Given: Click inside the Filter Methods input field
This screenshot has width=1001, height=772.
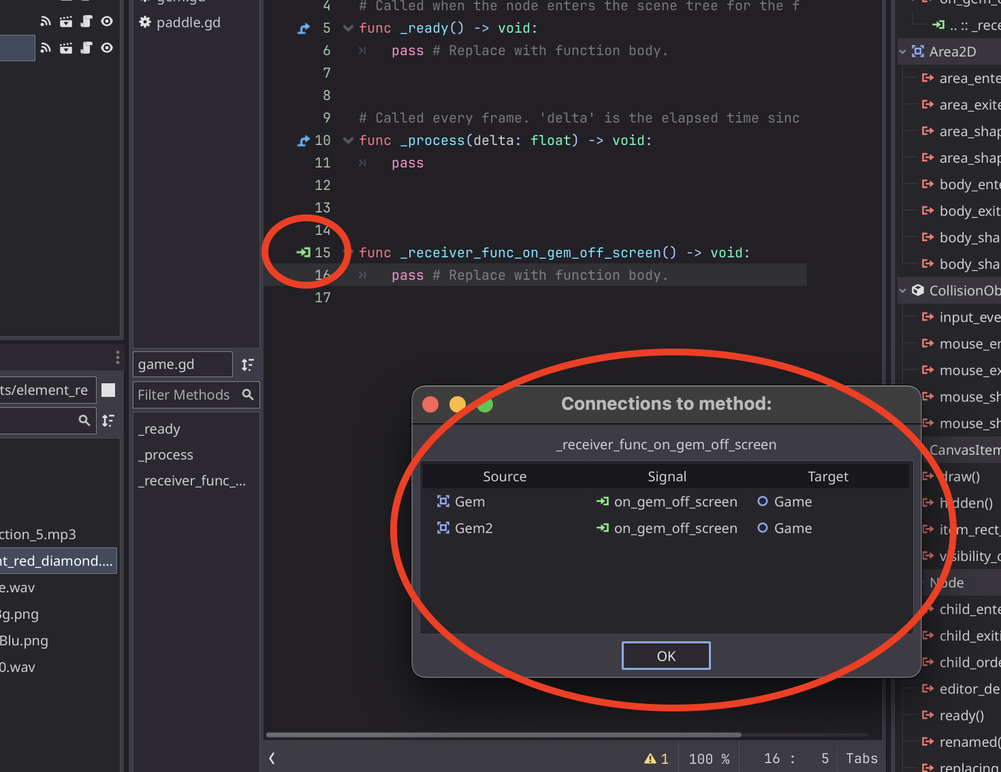Looking at the screenshot, I should [184, 395].
